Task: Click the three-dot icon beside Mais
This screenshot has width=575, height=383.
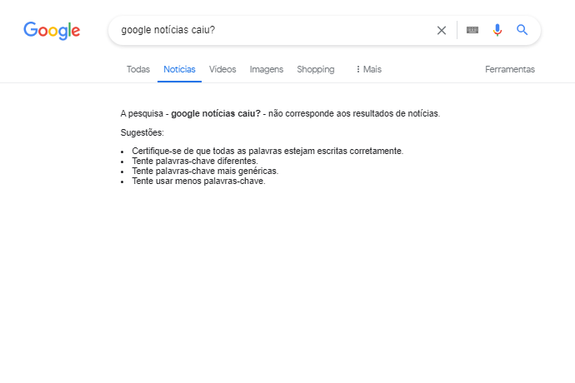Action: [x=358, y=70]
